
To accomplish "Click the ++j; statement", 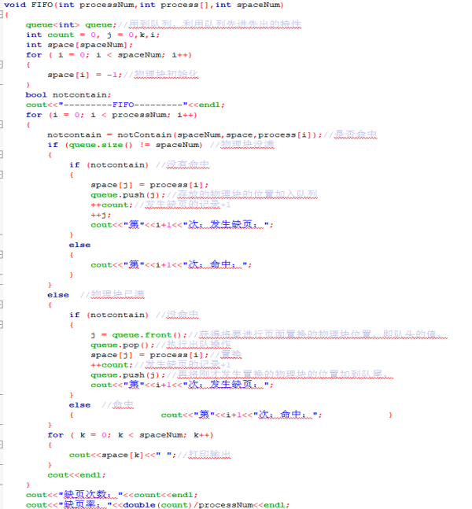I will point(101,215).
